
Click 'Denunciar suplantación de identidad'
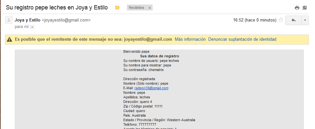242,39
